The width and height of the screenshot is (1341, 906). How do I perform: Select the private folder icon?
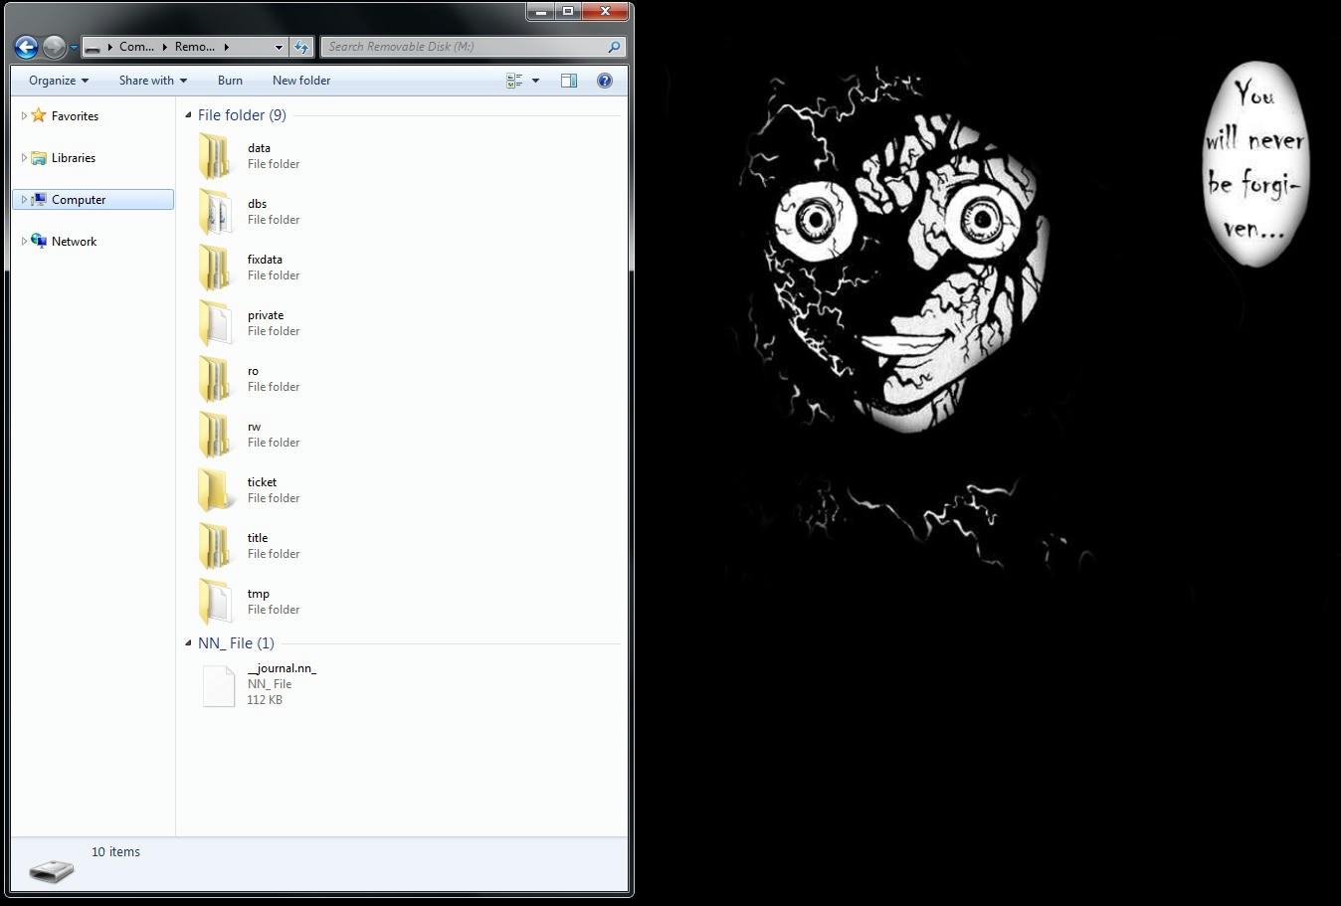click(x=214, y=323)
